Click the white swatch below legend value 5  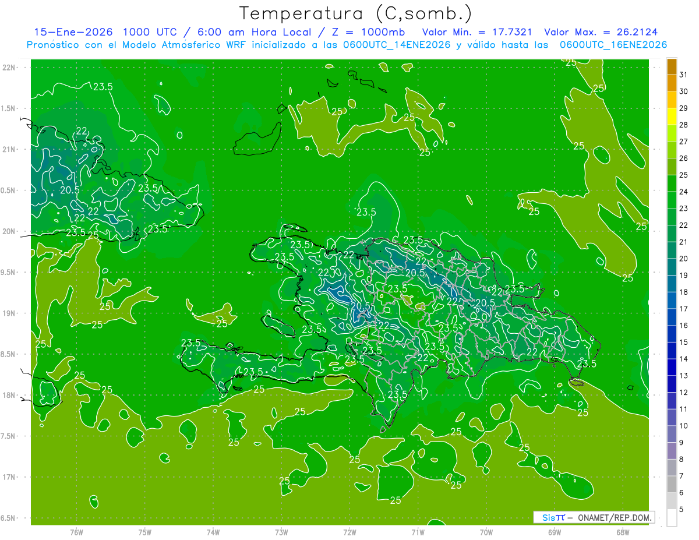pos(672,518)
